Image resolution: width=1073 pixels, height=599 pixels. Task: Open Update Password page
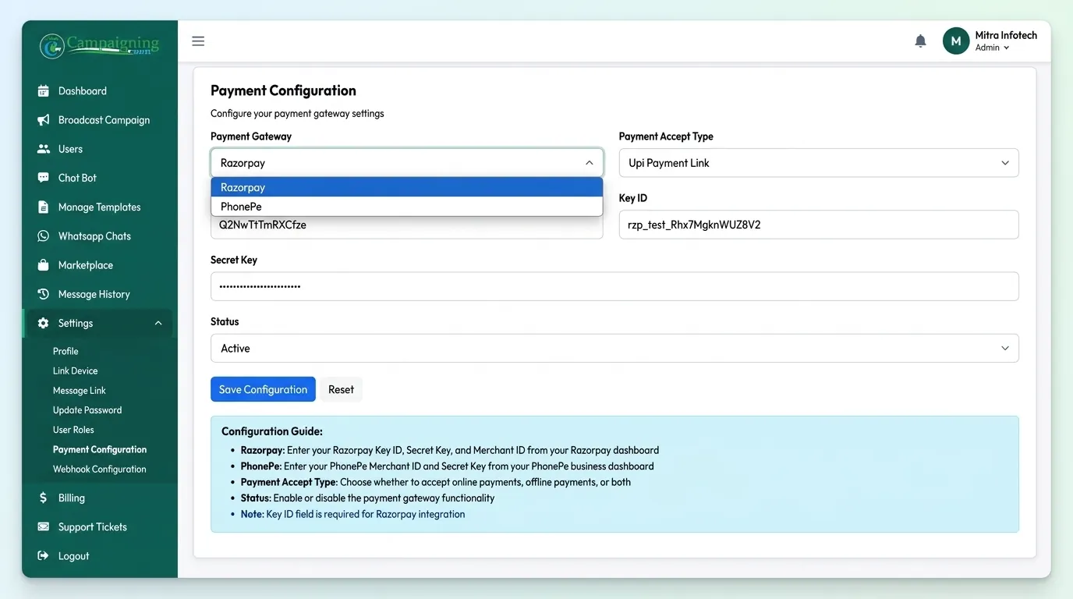[87, 410]
